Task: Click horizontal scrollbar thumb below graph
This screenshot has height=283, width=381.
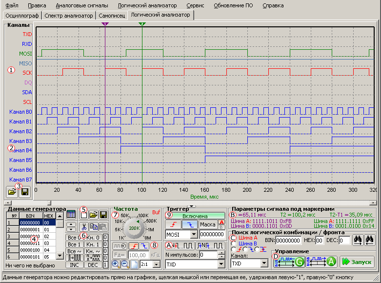Action: 49,202
